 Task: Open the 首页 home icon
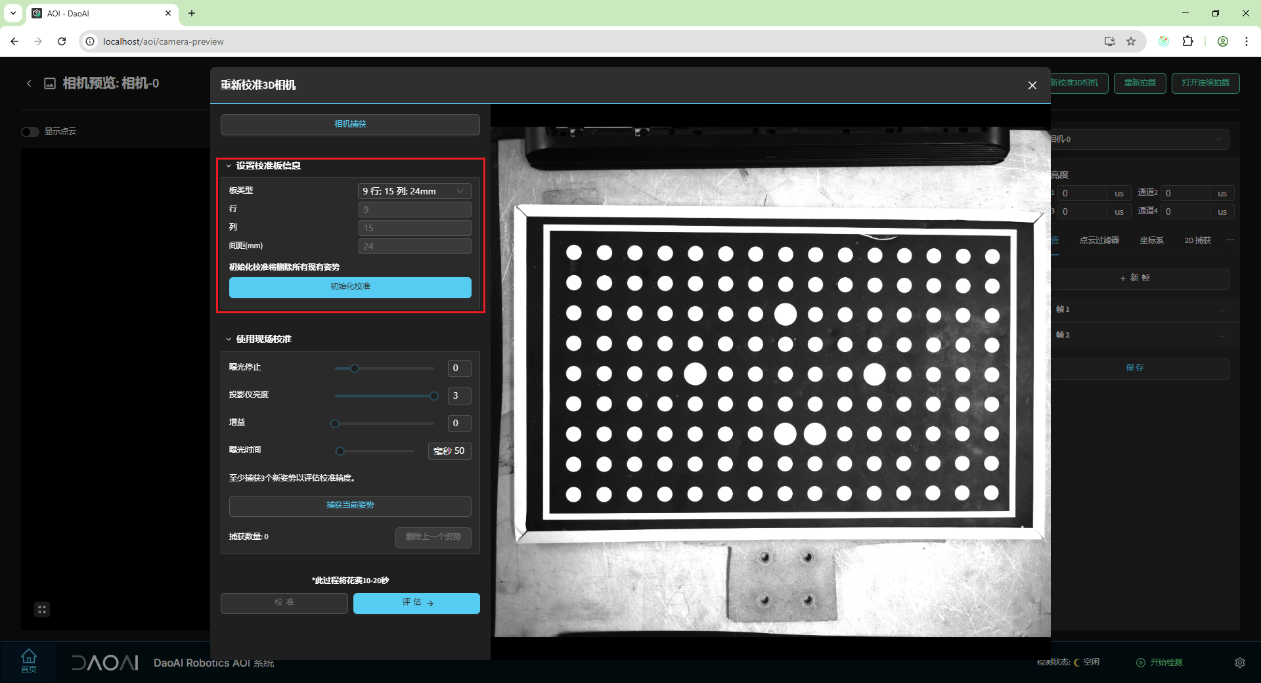[x=29, y=661]
